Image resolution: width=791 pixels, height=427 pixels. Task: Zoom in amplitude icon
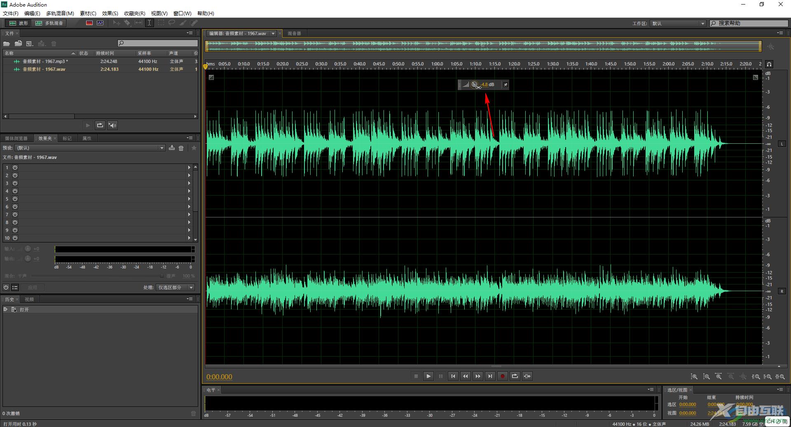click(x=694, y=377)
